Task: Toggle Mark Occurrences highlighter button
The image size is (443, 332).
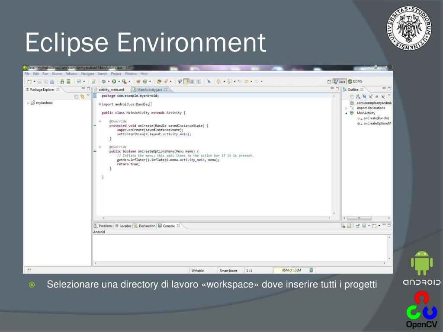Action: (x=186, y=82)
